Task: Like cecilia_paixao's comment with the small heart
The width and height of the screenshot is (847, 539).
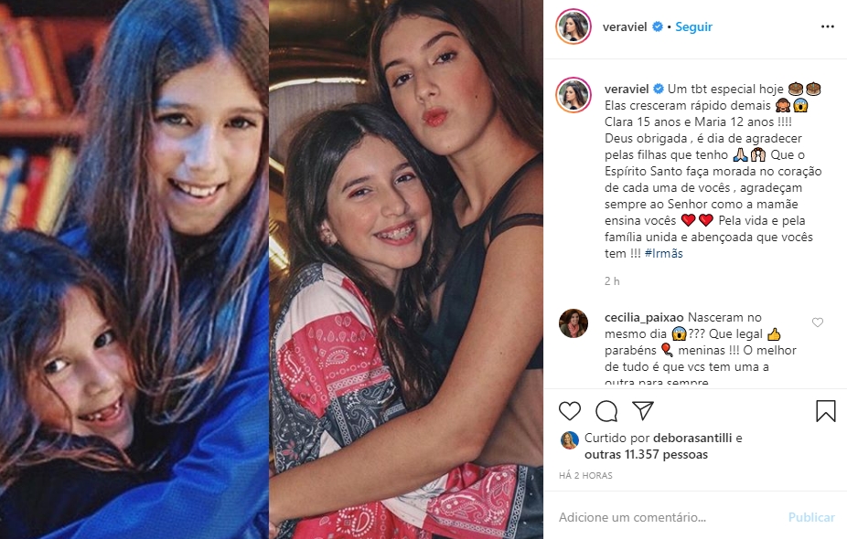Action: click(x=818, y=322)
